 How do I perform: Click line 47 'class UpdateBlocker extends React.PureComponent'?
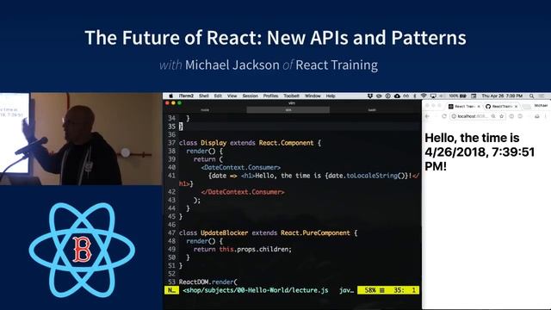click(268, 232)
